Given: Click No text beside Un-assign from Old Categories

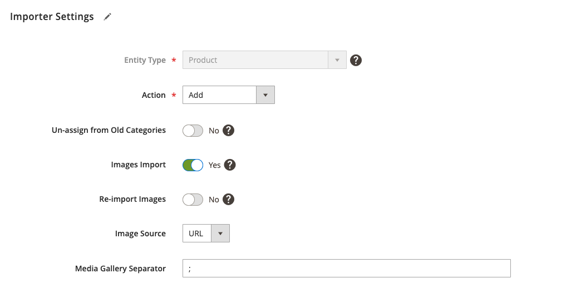Looking at the screenshot, I should click(214, 131).
